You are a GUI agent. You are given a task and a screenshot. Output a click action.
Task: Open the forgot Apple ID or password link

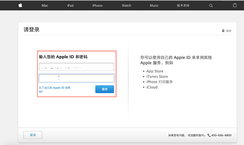click(x=54, y=89)
